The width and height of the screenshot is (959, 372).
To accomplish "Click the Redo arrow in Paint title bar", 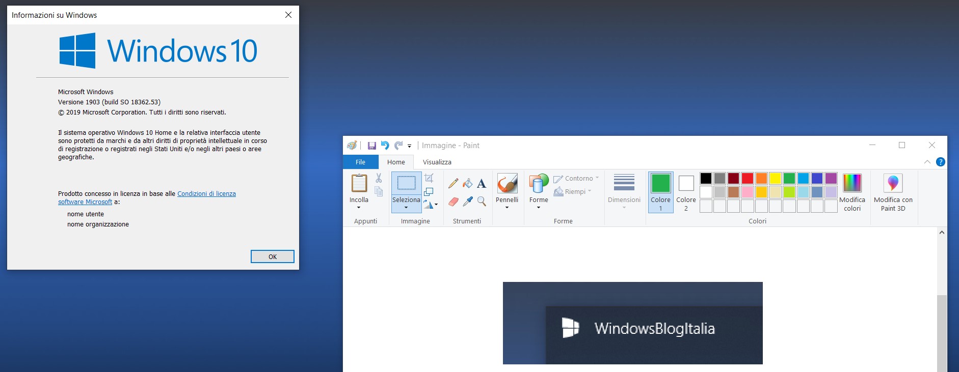I will [398, 146].
